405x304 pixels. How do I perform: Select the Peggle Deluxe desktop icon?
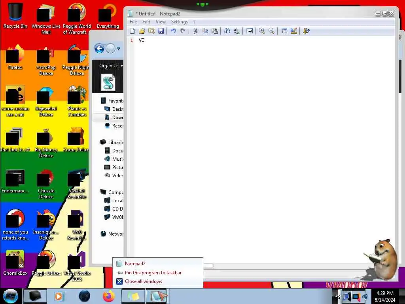pyautogui.click(x=46, y=263)
